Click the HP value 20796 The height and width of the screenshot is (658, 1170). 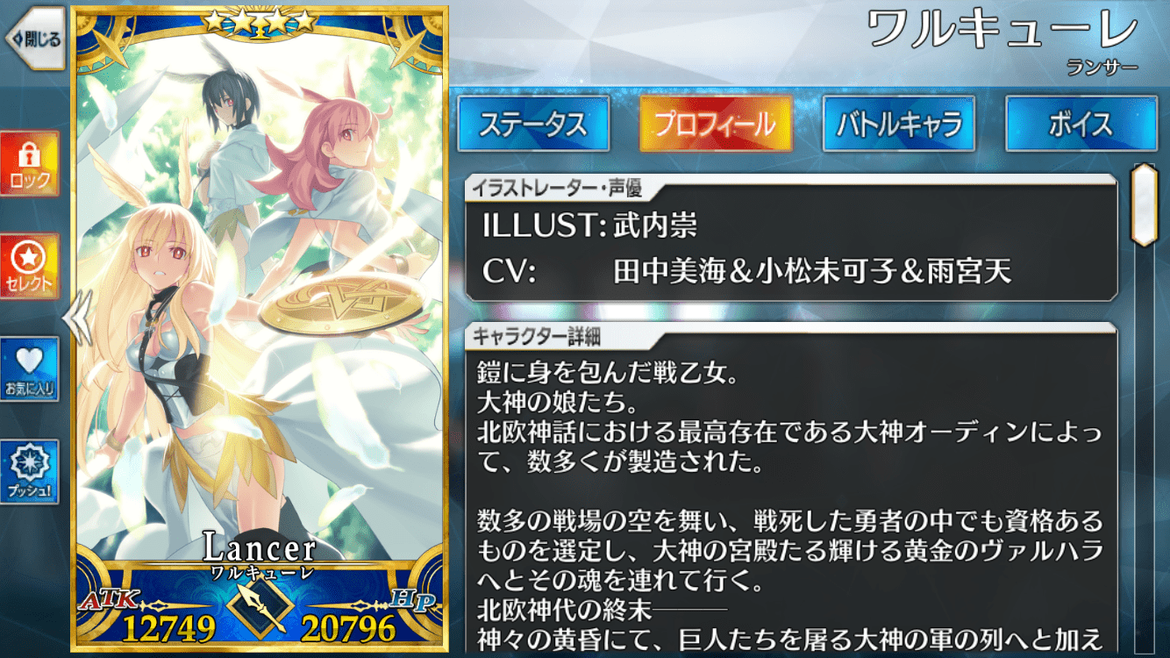349,628
